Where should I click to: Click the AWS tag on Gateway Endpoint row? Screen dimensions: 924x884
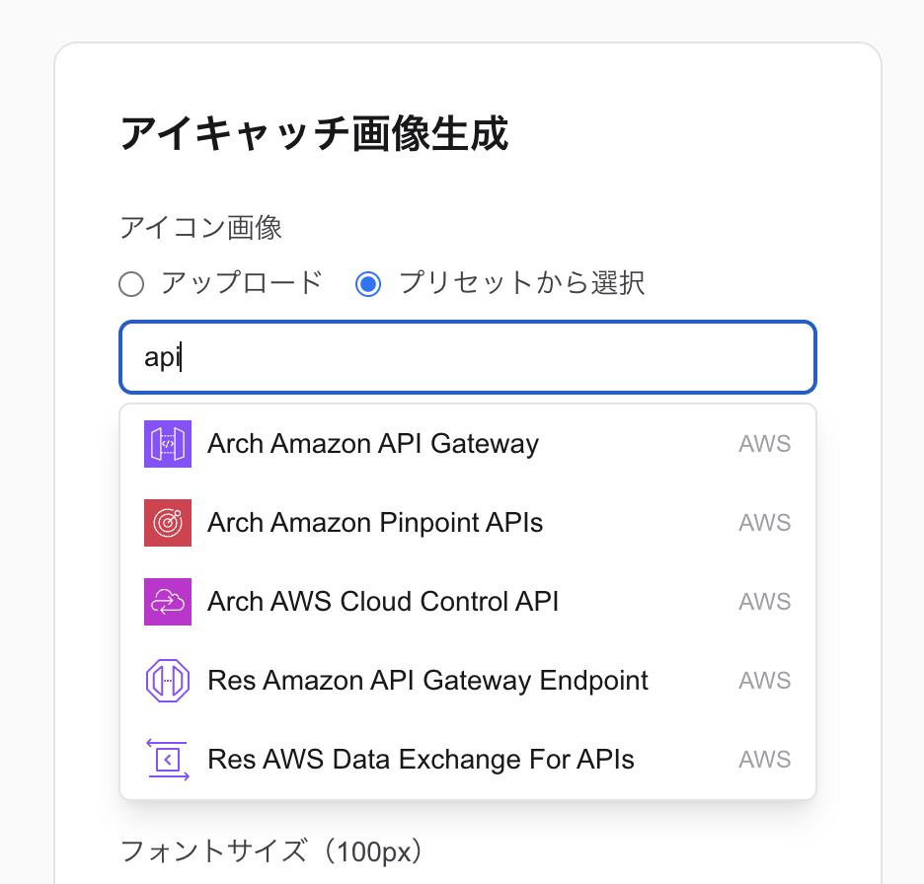pos(765,681)
